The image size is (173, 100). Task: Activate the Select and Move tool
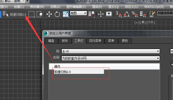tap(49, 14)
